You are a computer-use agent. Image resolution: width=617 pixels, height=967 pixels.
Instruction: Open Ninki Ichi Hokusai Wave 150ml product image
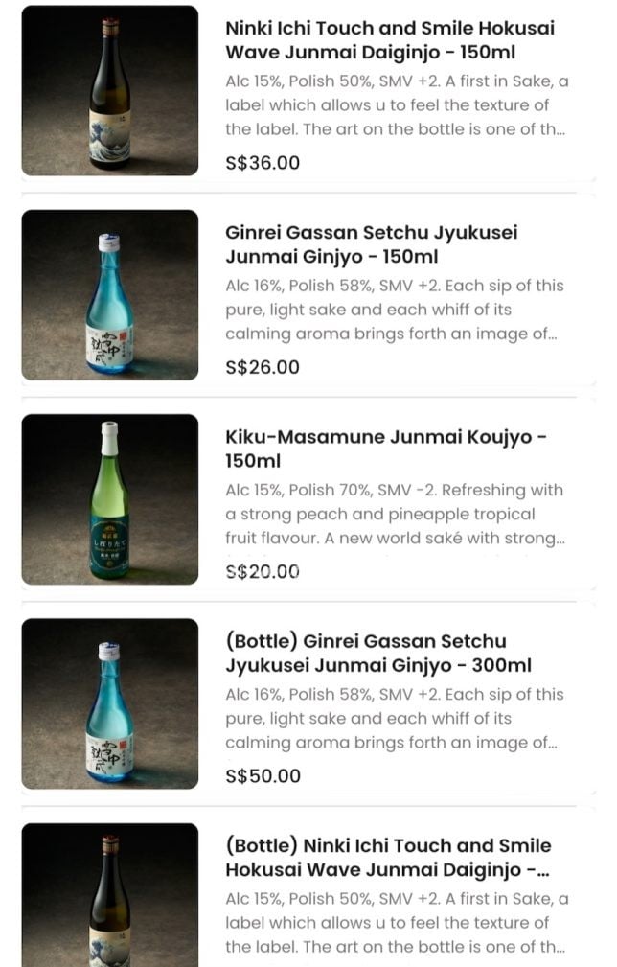pos(109,91)
